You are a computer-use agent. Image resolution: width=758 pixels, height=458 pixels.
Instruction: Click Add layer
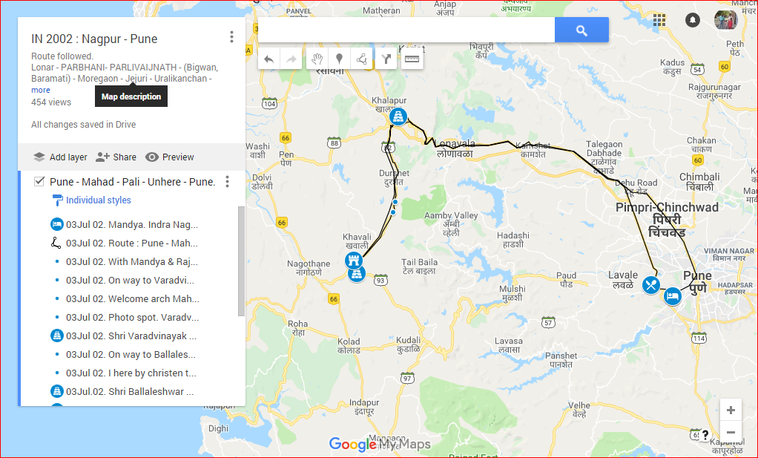tap(60, 157)
